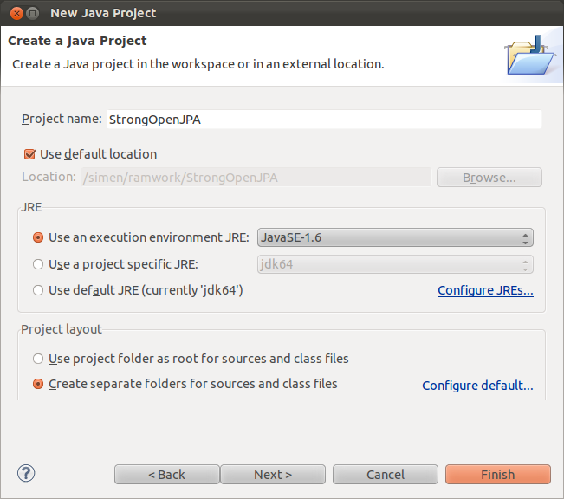Click the Project name text field
This screenshot has width=564, height=499.
point(323,120)
